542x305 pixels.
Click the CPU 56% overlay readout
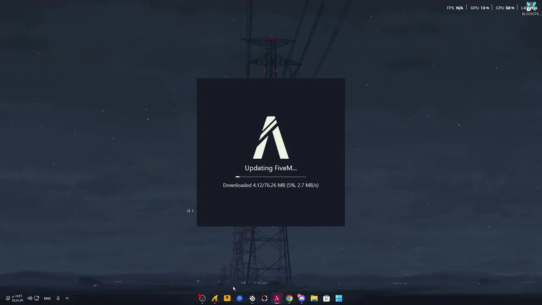[x=505, y=8]
